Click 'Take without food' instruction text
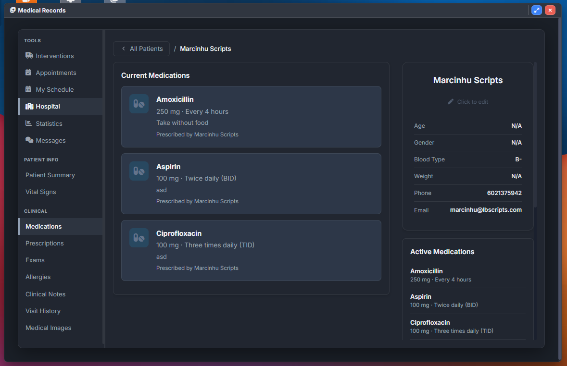 tap(182, 123)
